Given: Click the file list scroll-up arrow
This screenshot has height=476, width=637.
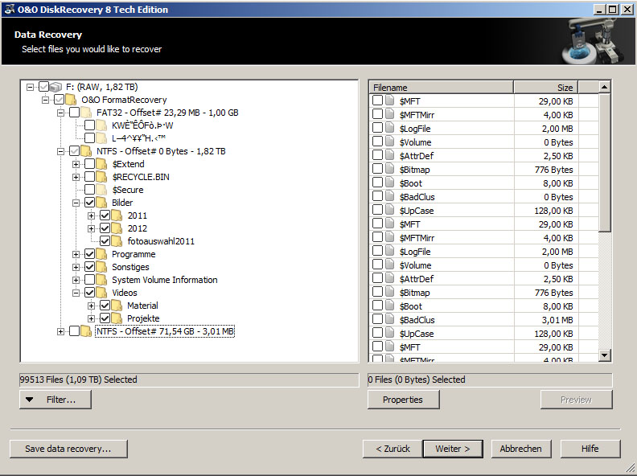Looking at the screenshot, I should (605, 87).
